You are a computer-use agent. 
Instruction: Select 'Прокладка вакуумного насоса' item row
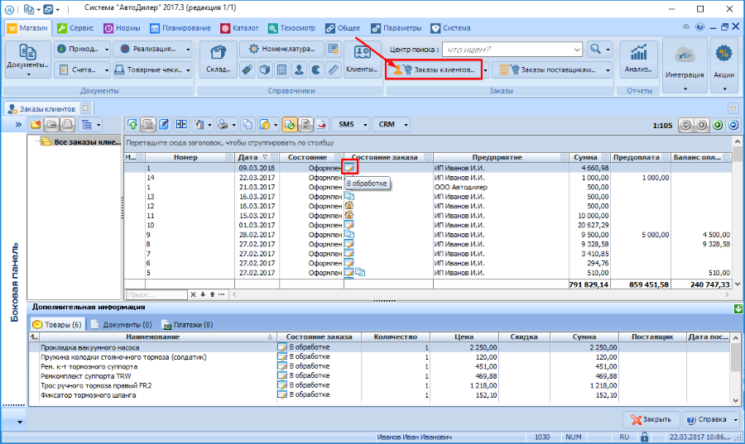tap(379, 347)
